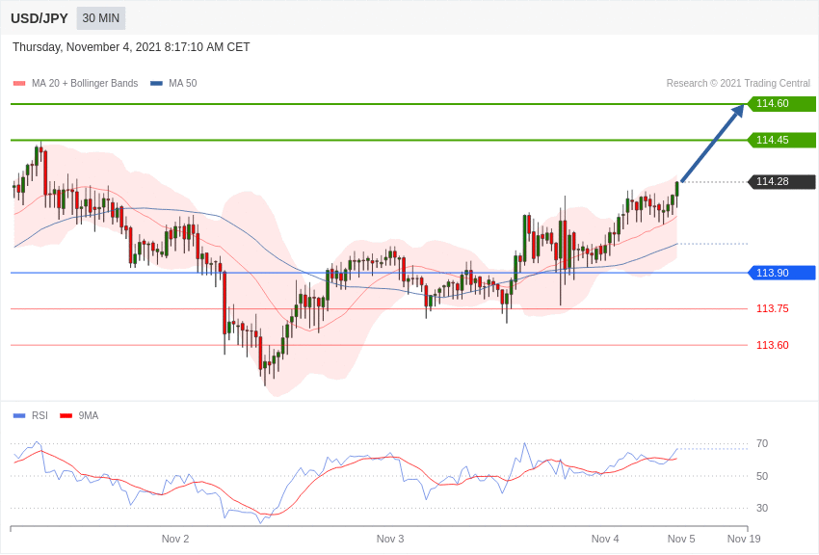This screenshot has width=819, height=555.
Task: Click the Nov 4 date axis label
Action: 605,539
